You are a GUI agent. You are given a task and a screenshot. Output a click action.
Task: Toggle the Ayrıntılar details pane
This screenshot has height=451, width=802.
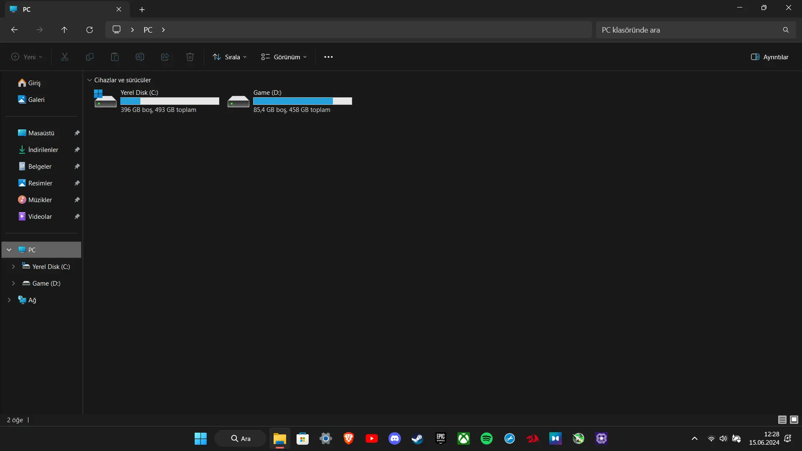769,57
